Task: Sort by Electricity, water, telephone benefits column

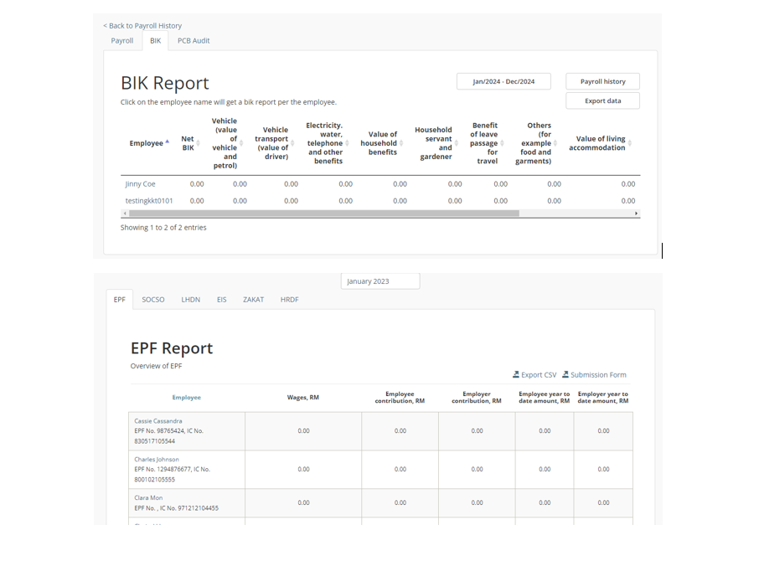Action: (x=347, y=143)
